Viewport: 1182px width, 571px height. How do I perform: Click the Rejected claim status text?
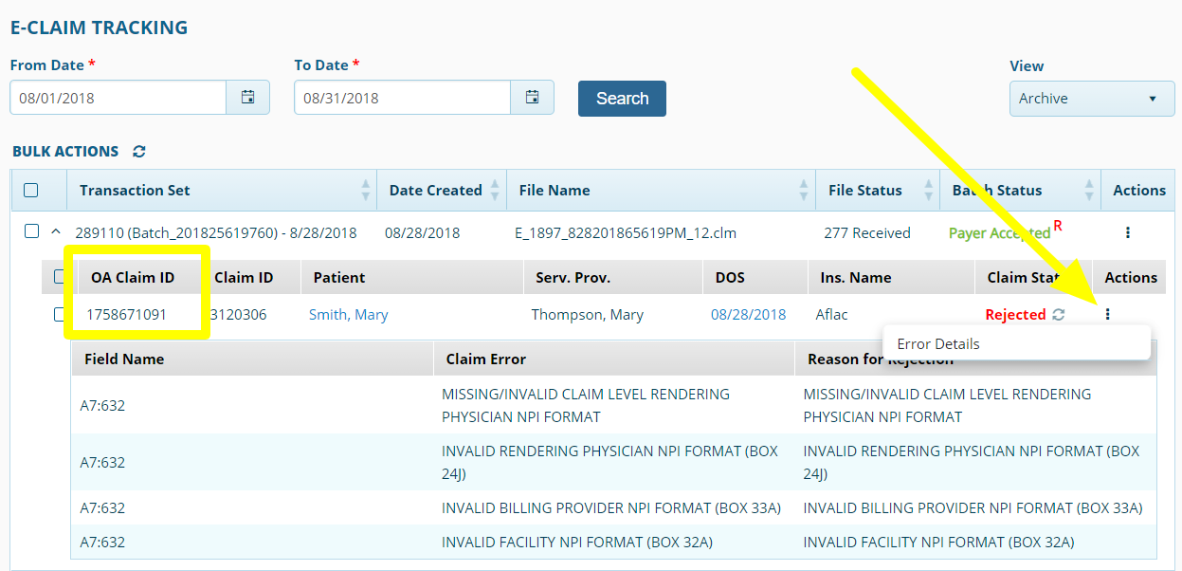click(1016, 315)
